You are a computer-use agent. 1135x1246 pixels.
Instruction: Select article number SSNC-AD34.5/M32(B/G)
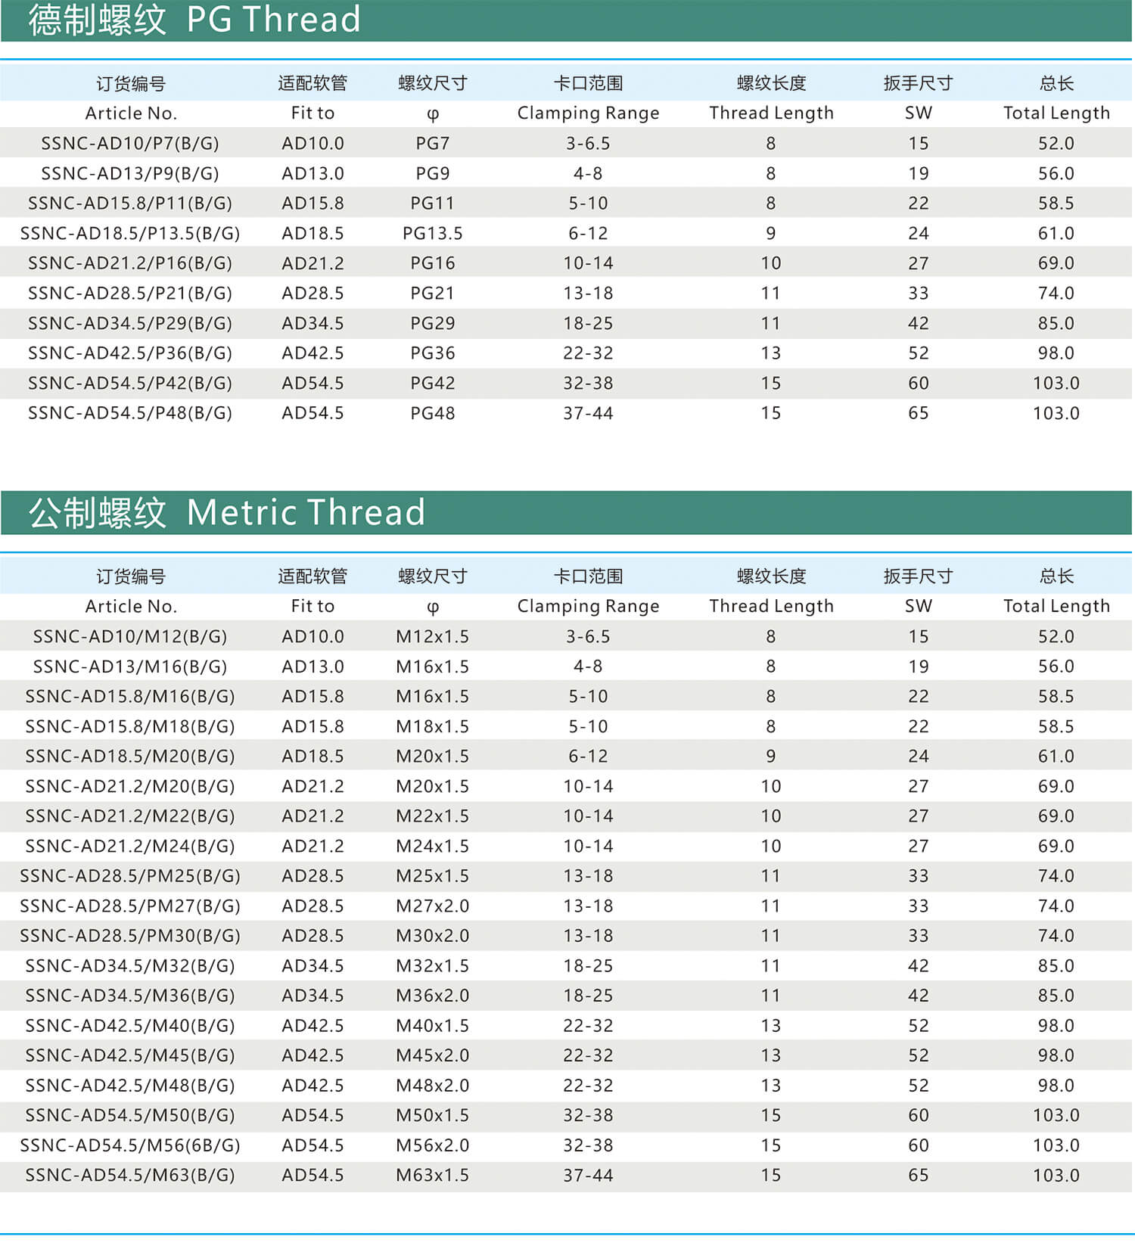(x=130, y=966)
